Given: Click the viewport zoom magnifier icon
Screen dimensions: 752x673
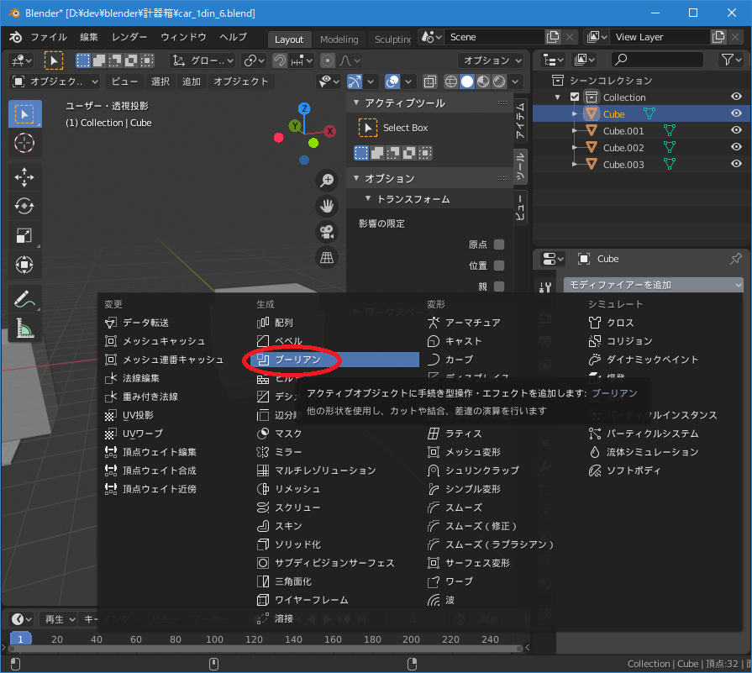Looking at the screenshot, I should [x=327, y=180].
